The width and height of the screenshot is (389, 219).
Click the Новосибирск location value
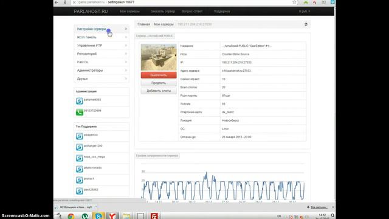[x=230, y=120]
